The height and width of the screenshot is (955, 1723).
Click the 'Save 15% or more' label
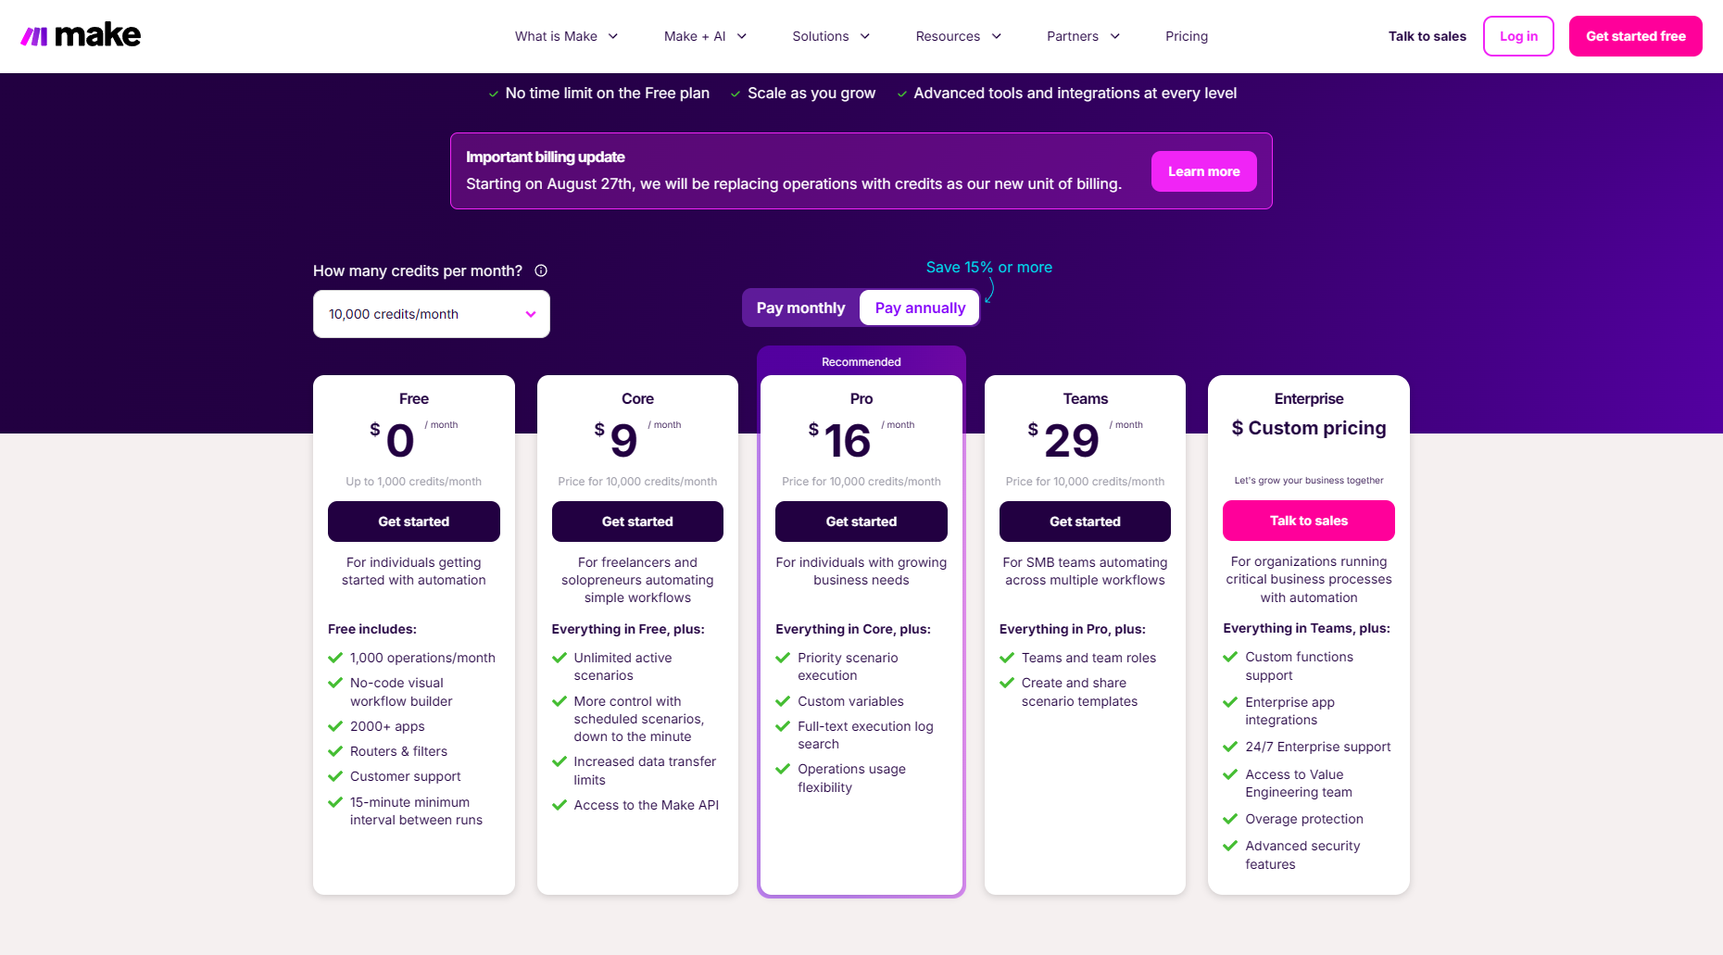[x=988, y=267]
